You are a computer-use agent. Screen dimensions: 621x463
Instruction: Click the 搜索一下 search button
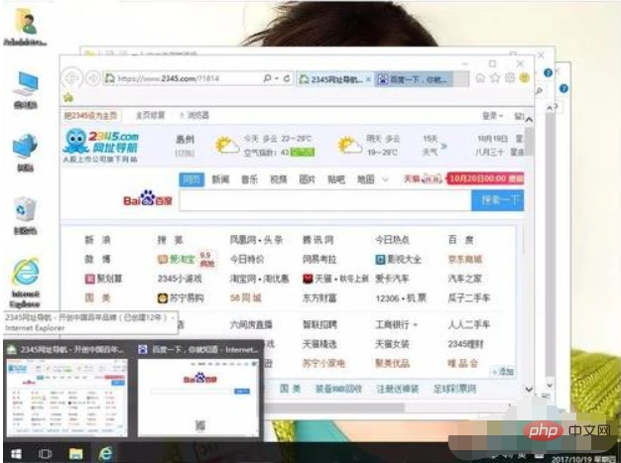[498, 200]
